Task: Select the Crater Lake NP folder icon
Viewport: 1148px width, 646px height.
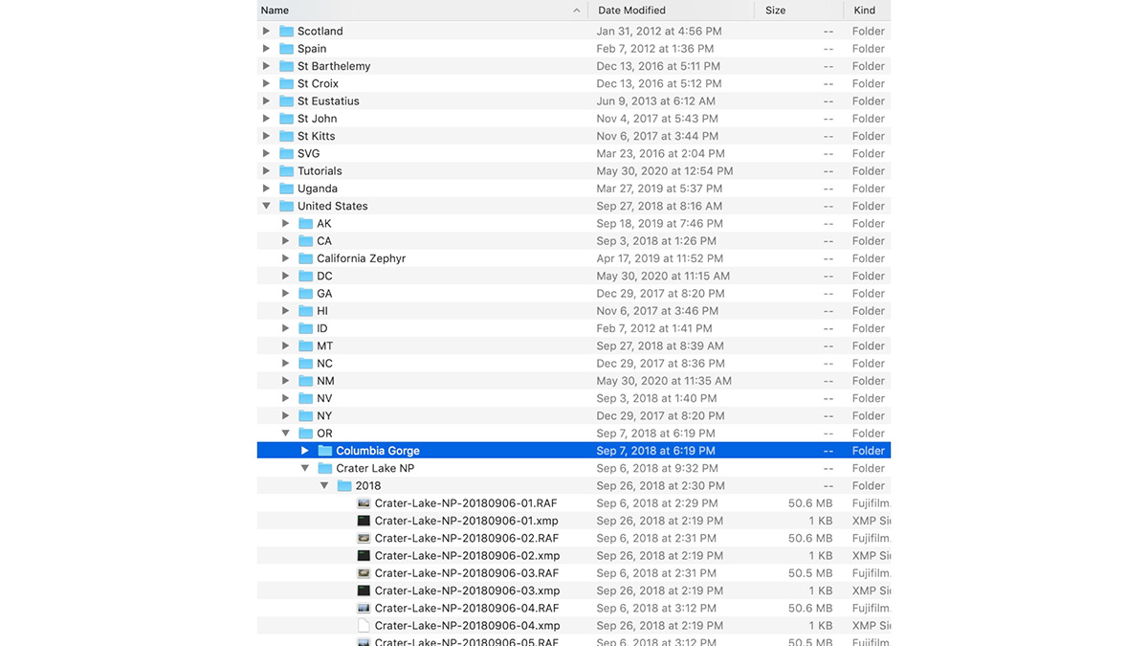Action: (x=325, y=469)
